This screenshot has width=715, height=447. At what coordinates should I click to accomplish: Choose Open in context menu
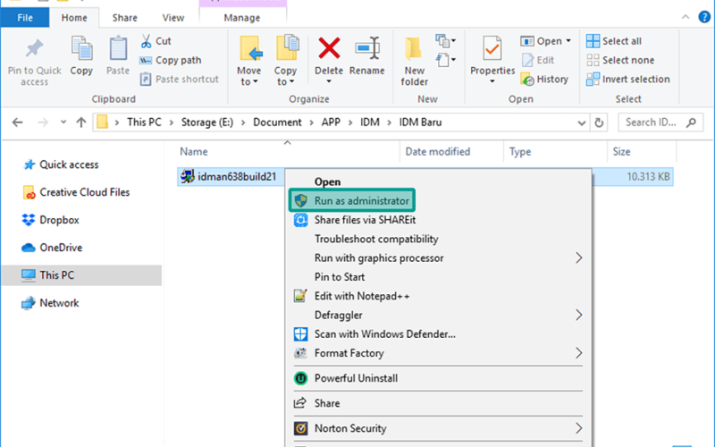(x=327, y=181)
